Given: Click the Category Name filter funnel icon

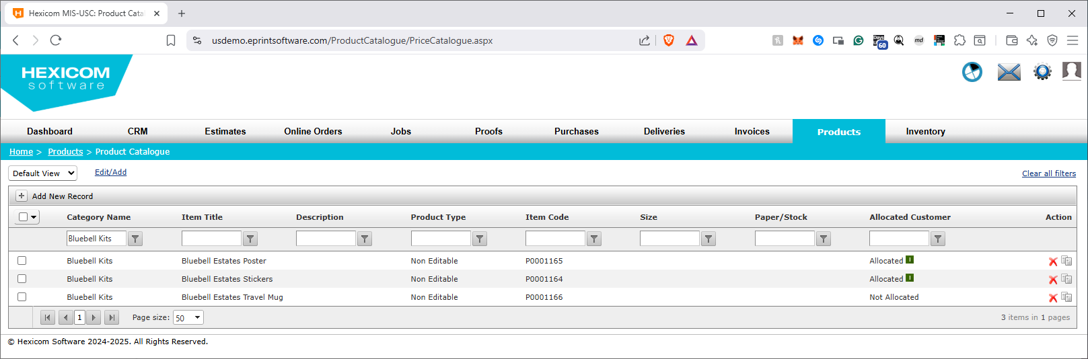Looking at the screenshot, I should tap(135, 239).
